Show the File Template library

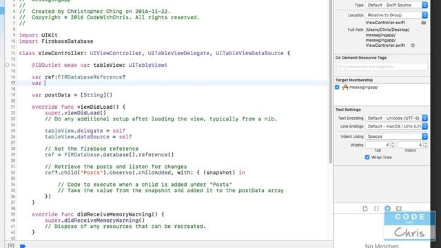pyautogui.click(x=365, y=208)
